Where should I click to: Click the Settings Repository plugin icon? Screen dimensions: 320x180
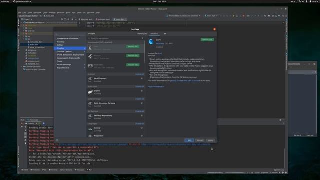pos(90,117)
